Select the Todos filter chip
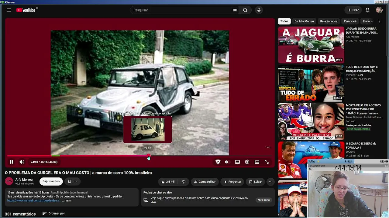The width and height of the screenshot is (389, 218). [x=284, y=21]
